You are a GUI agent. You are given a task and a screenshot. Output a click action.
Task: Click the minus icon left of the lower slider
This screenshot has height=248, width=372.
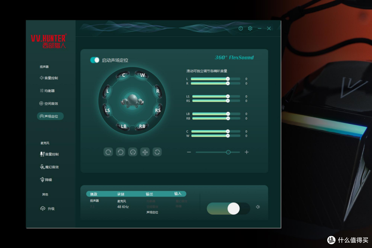(189, 152)
